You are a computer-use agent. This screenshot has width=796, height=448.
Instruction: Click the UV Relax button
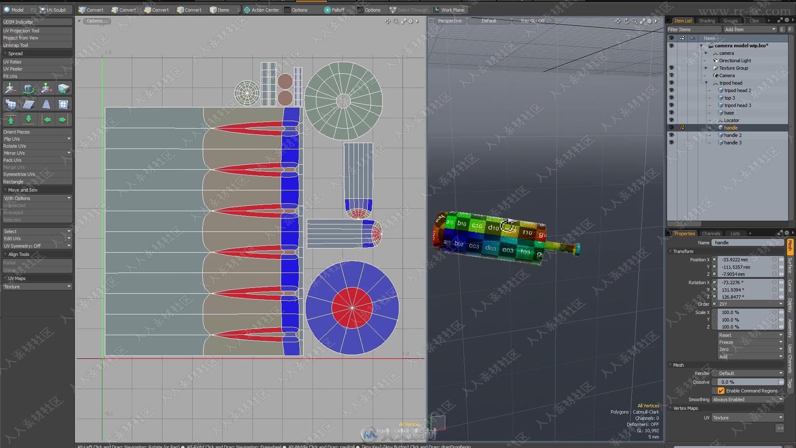(x=37, y=62)
